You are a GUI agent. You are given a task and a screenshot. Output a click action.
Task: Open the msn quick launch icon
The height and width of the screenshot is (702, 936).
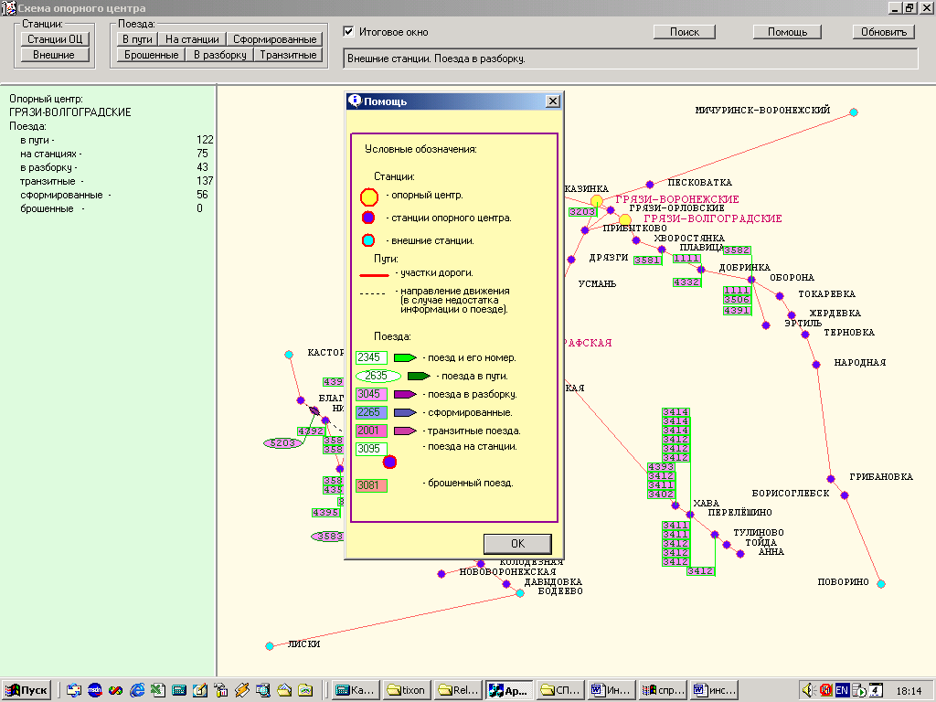pyautogui.click(x=94, y=691)
